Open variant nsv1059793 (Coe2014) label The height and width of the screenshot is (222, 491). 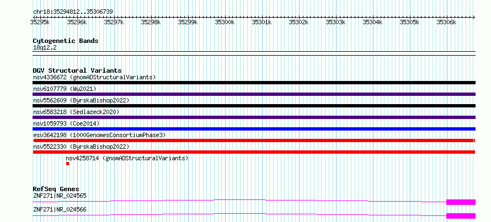[x=66, y=123]
